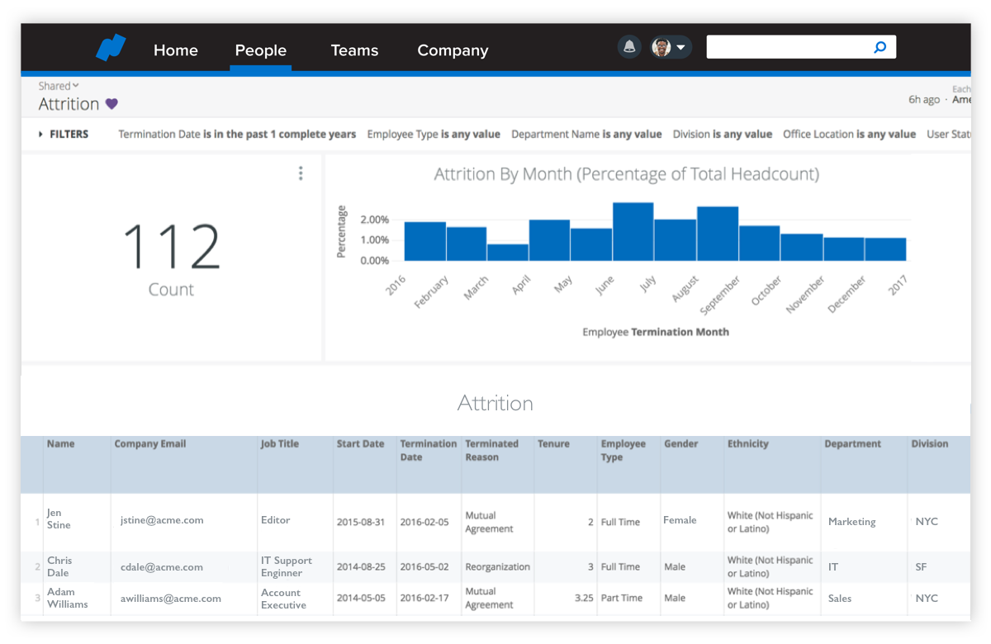The height and width of the screenshot is (644, 991).
Task: Open the Count tile three-dot menu
Action: [x=301, y=173]
